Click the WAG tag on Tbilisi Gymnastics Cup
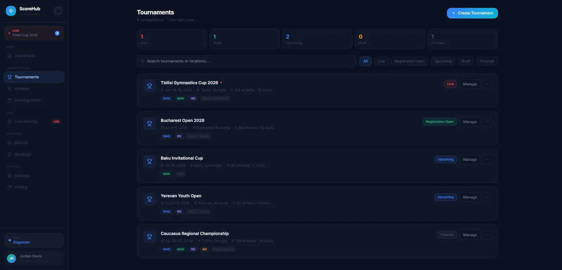The width and height of the screenshot is (562, 270). tap(166, 99)
